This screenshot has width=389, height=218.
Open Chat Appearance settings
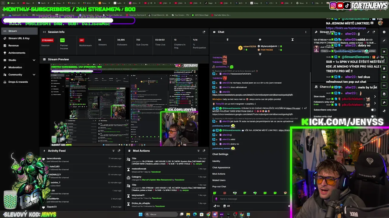[221, 167]
